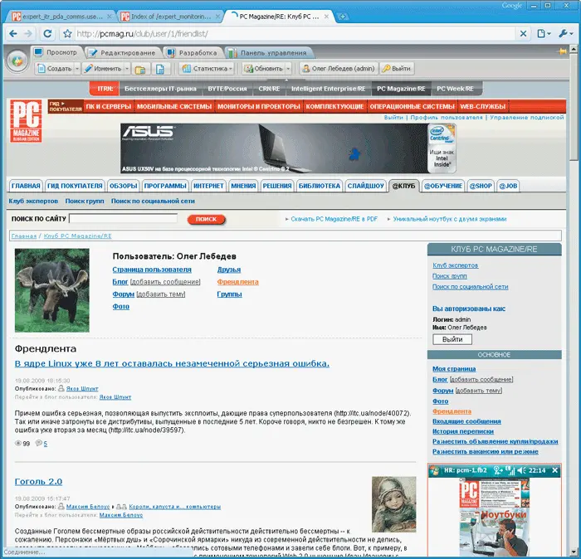Click the Изменить pencil button
This screenshot has width=581, height=559.
(x=103, y=69)
